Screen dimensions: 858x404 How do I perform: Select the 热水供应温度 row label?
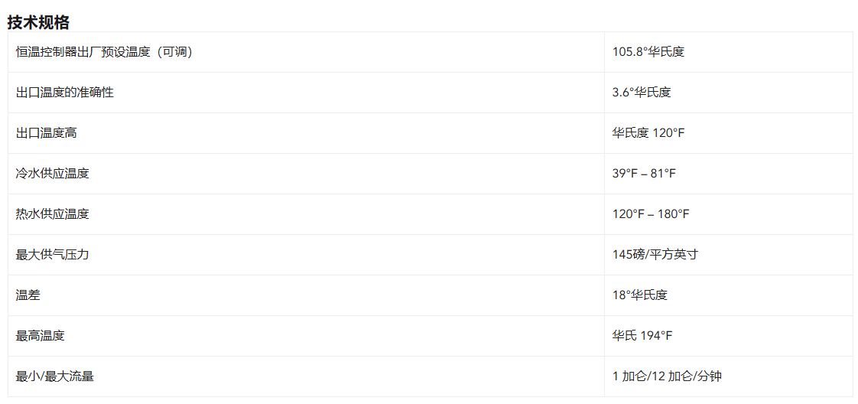[53, 214]
